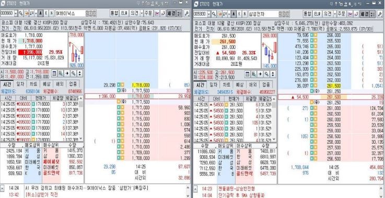
Task: Open the wrench settings in 삼성전자 window
Action: (380, 14)
